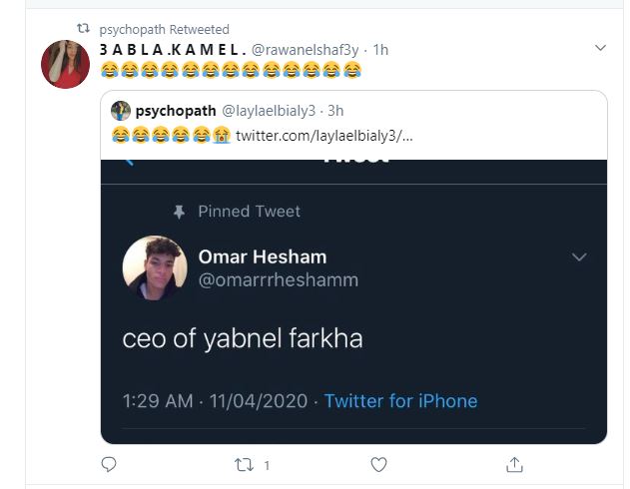Open the share tweet icon
The image size is (630, 489).
pyautogui.click(x=514, y=464)
